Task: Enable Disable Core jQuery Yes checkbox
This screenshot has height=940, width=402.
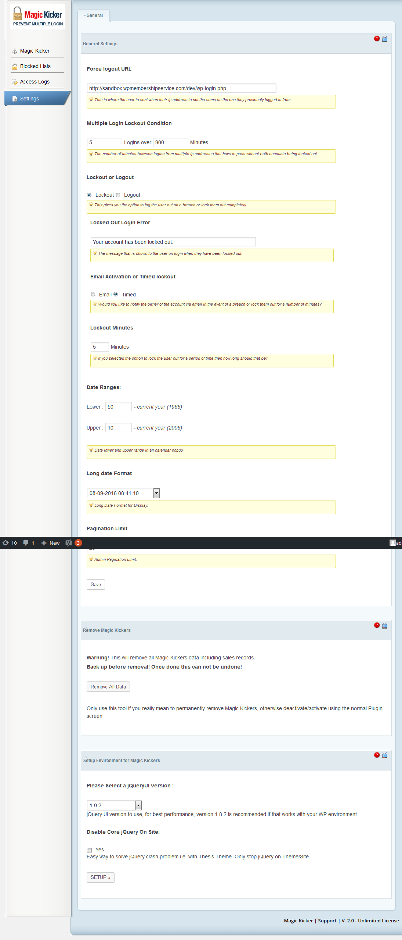Action: 89,850
